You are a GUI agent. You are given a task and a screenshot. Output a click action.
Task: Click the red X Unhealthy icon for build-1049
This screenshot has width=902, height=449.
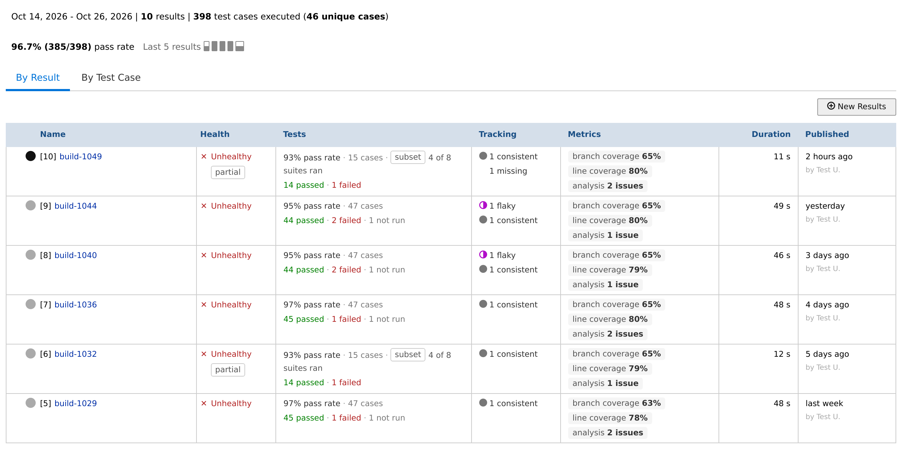pyautogui.click(x=204, y=156)
